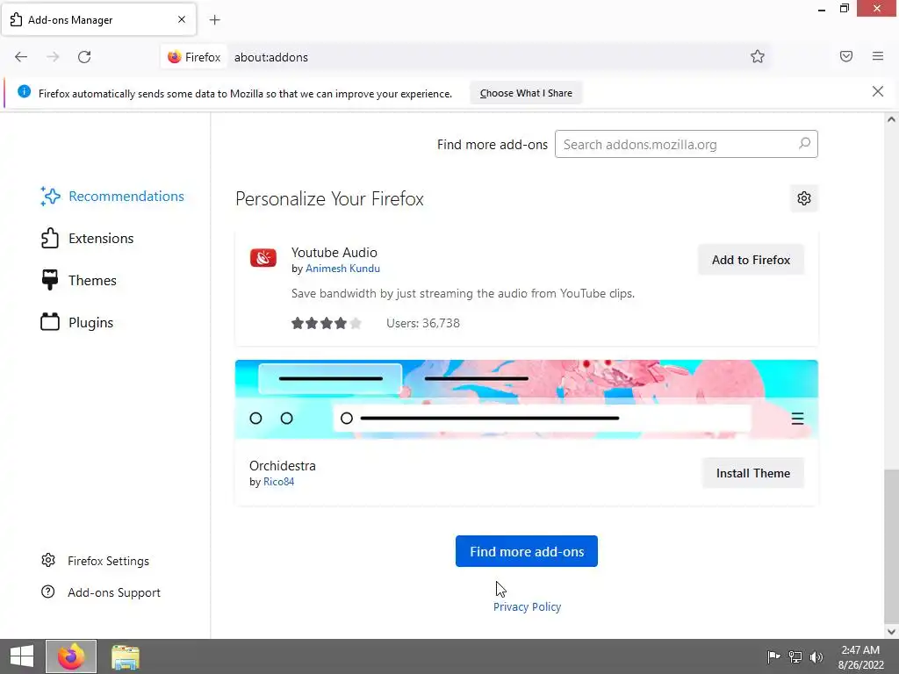Open the Privacy Policy link

[527, 606]
